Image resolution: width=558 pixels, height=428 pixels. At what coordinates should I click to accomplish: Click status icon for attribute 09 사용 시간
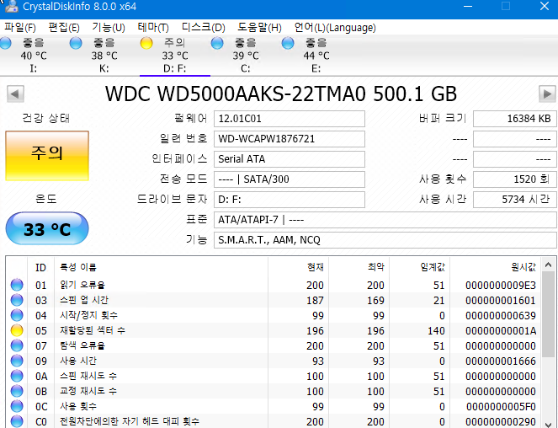(17, 361)
